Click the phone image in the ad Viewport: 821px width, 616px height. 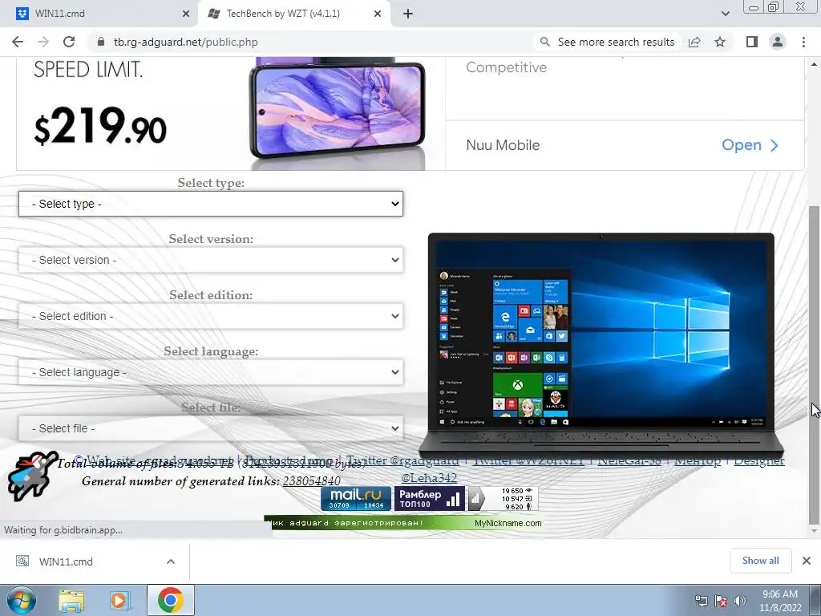click(x=338, y=112)
